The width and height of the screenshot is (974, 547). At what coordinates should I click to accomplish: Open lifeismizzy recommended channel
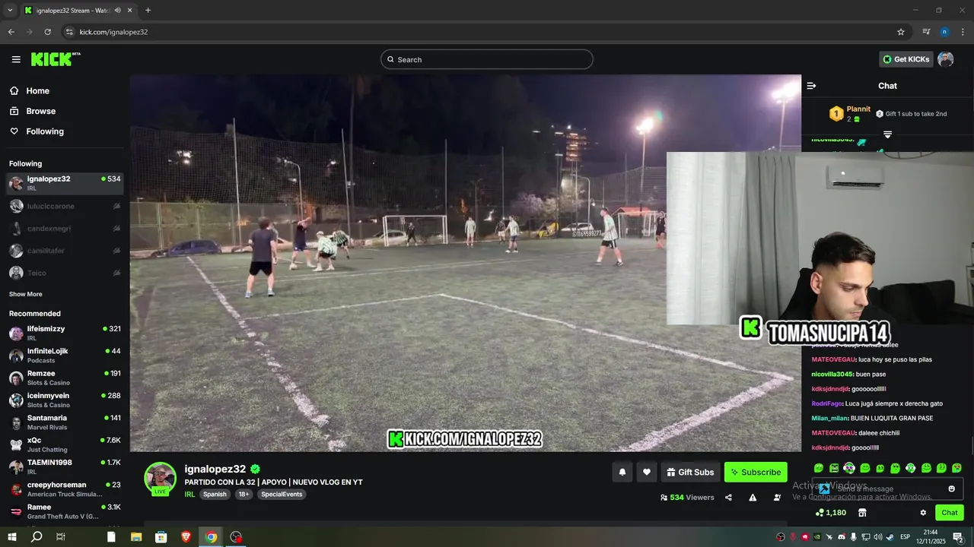65,333
